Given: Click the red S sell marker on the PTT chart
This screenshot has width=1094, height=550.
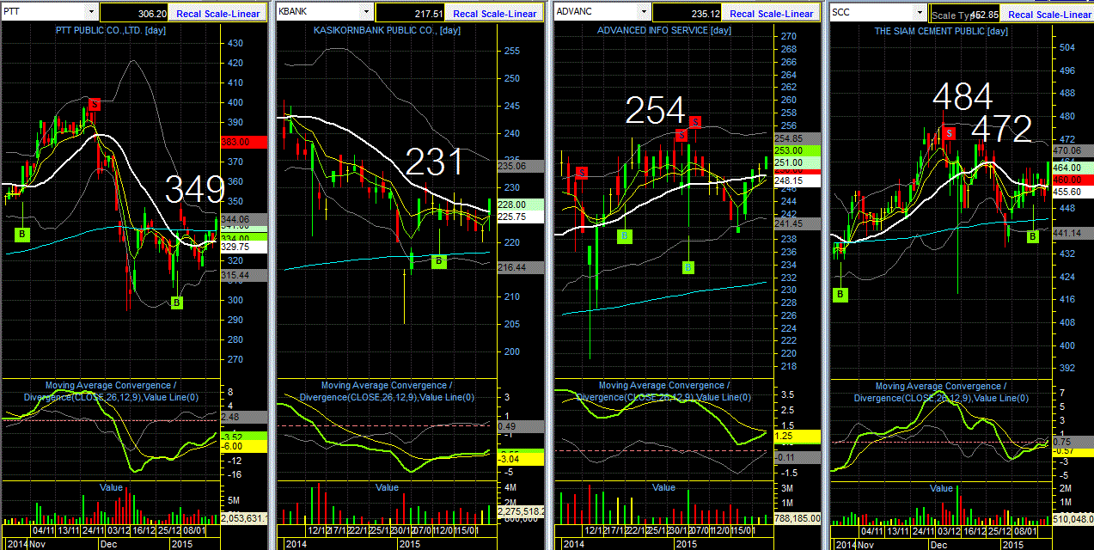Looking at the screenshot, I should (95, 104).
